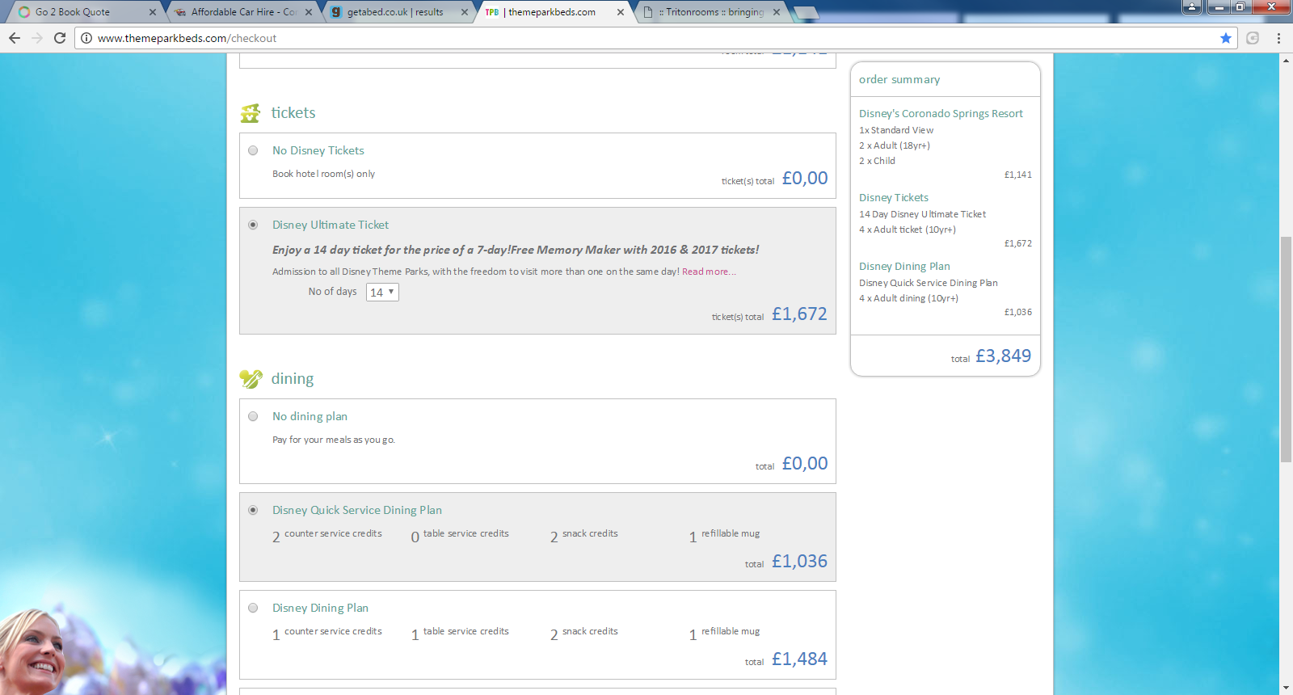Viewport: 1293px width, 695px height.
Task: Open the Chrome three-dot menu
Action: (x=1278, y=38)
